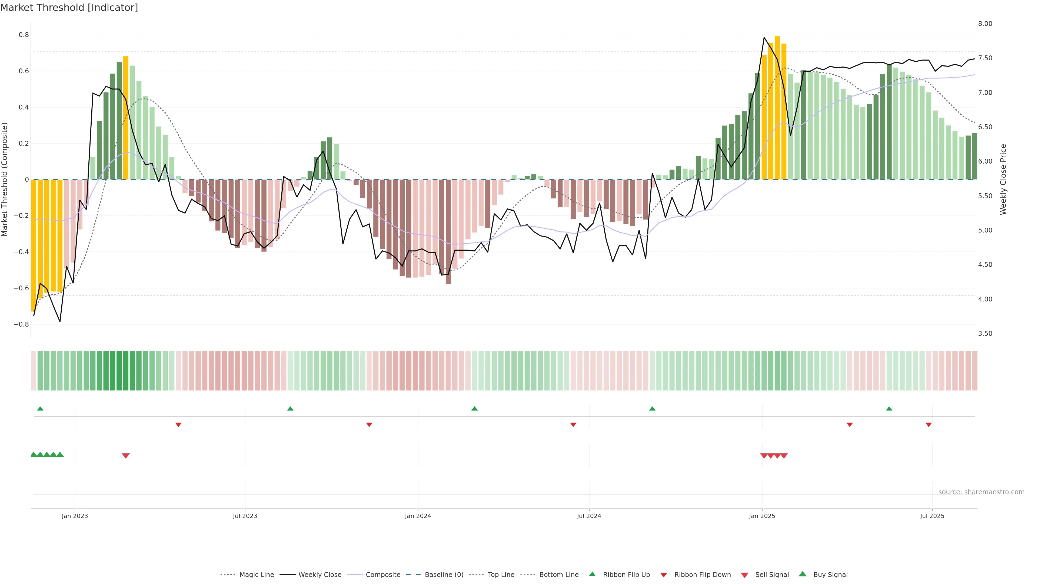1038x584 pixels.
Task: Click the Ribbon Flip Down legend triangle icon
Action: (664, 575)
